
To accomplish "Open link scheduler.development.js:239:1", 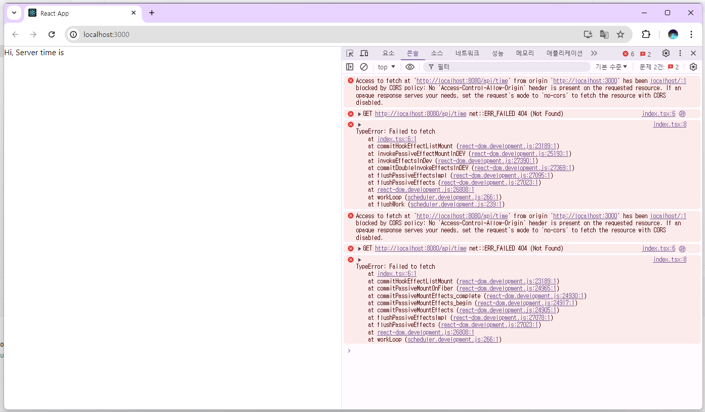I will [x=457, y=204].
